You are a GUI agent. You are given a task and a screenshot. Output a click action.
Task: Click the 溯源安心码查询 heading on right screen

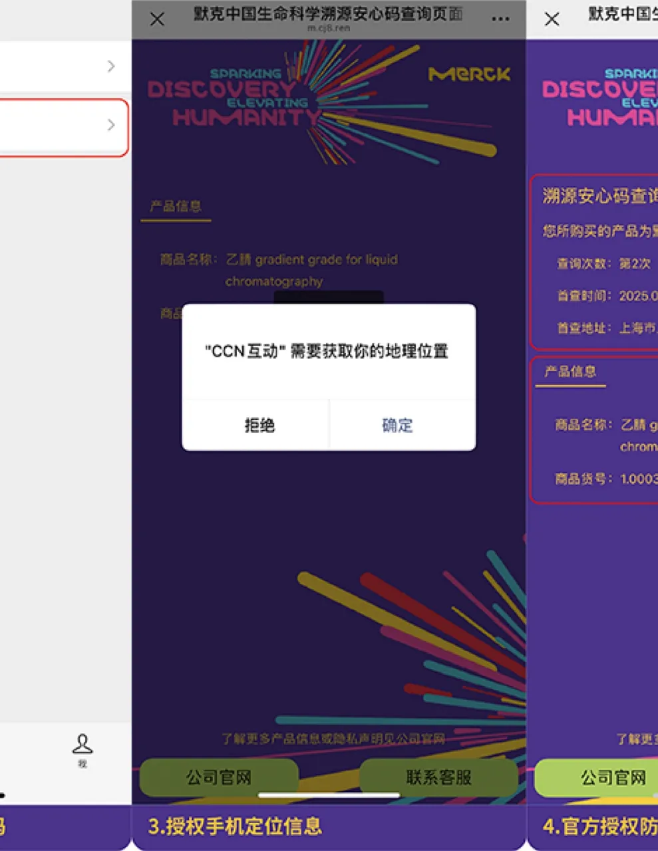click(600, 196)
